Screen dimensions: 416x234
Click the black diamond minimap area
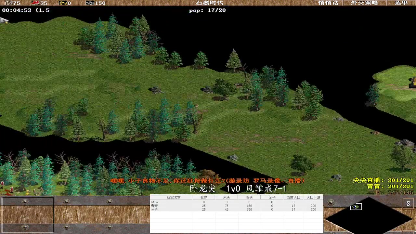[x=369, y=218]
